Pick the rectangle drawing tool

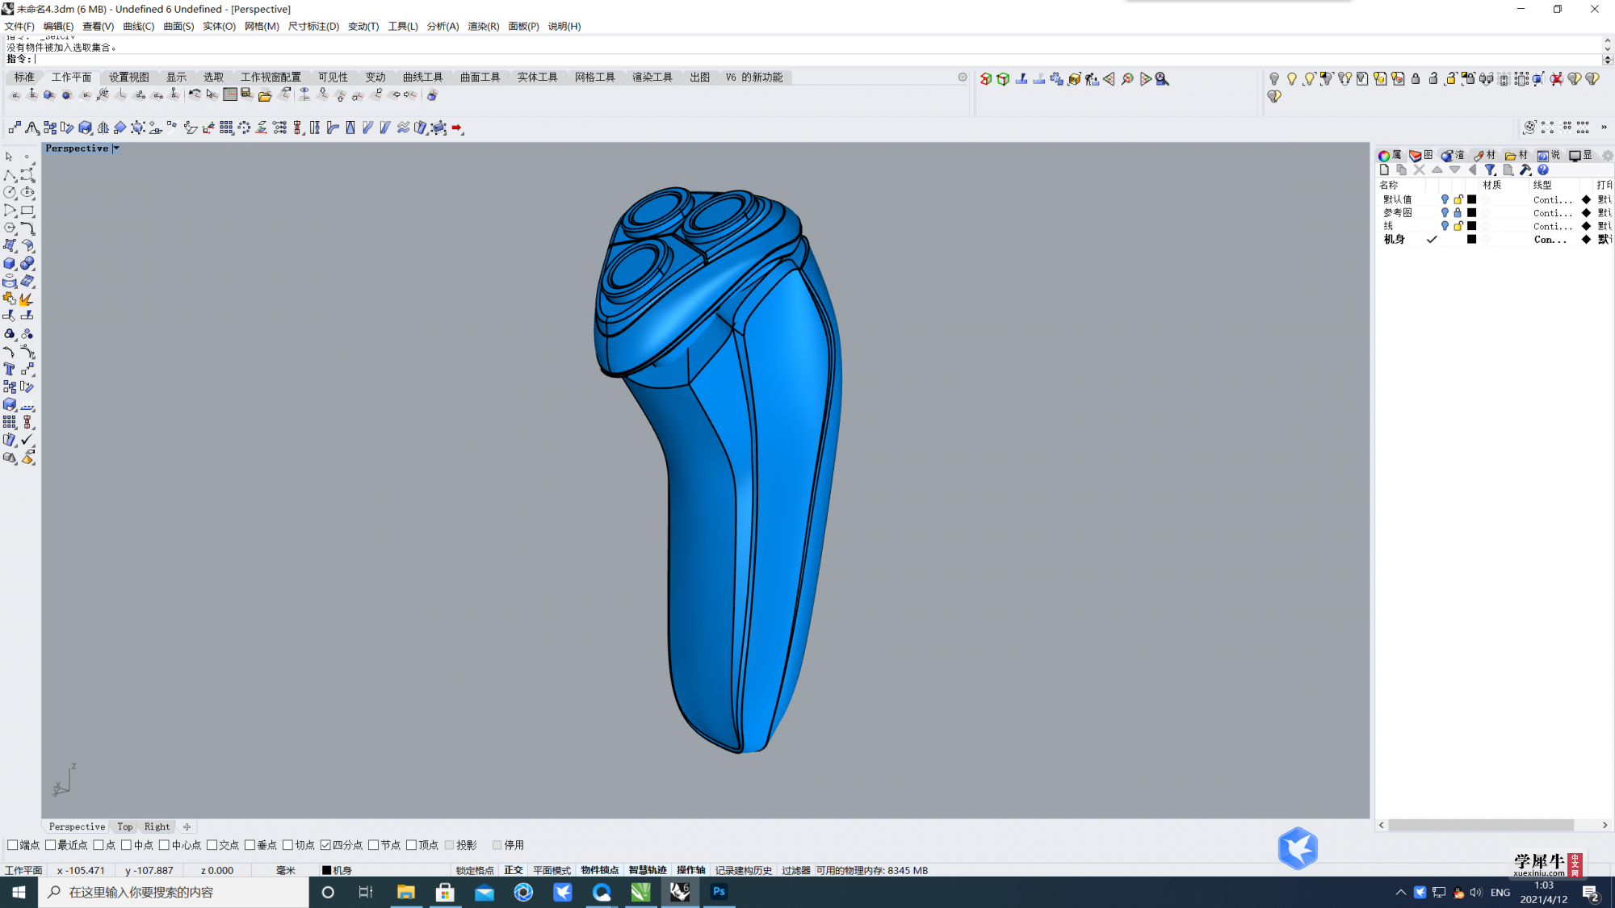(27, 211)
